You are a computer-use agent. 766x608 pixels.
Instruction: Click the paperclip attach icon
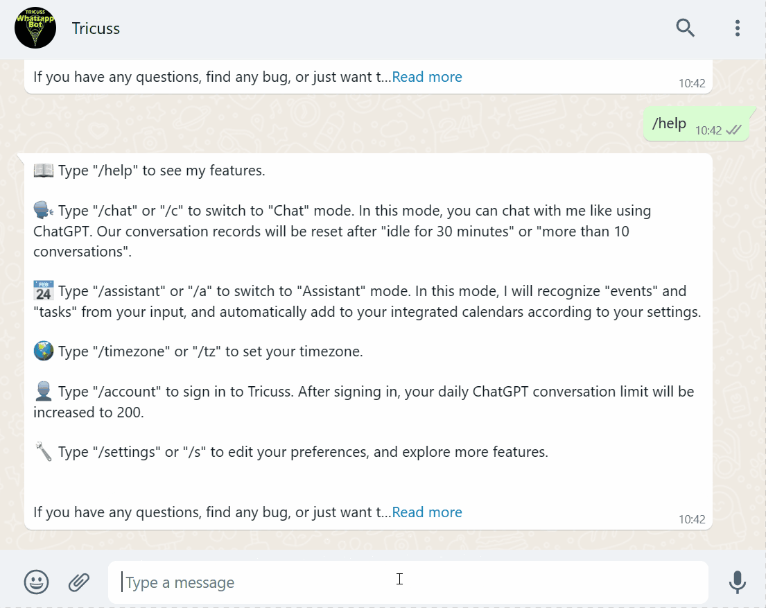(x=78, y=582)
